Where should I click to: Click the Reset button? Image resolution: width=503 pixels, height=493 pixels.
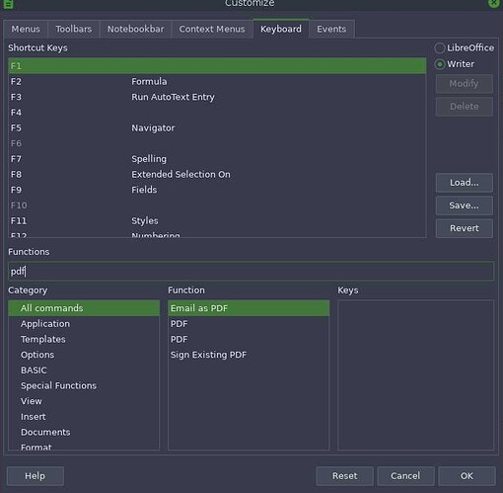pos(344,476)
